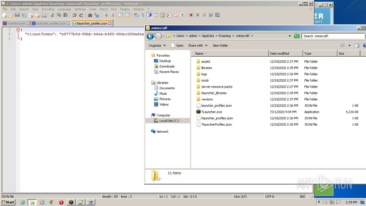
Task: Open the Minecraft block taskbar icon
Action: (71, 202)
